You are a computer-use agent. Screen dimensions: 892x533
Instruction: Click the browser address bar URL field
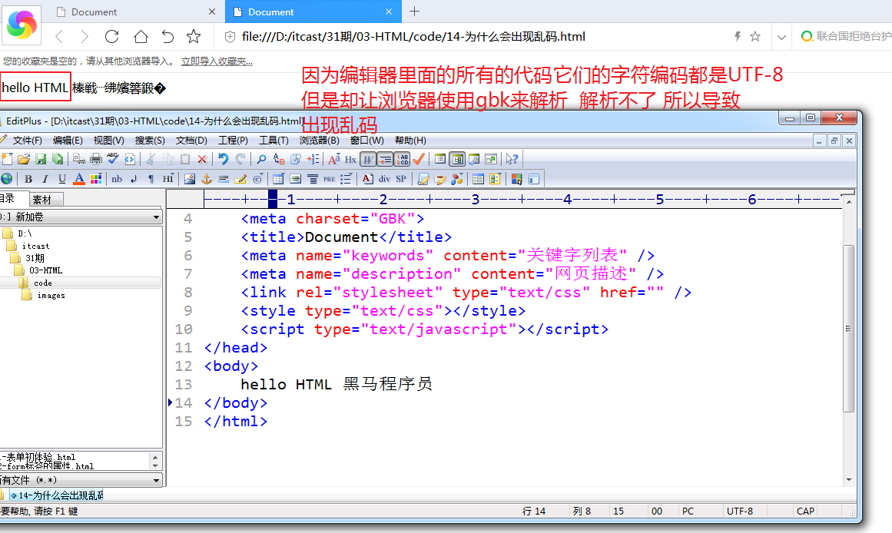[x=413, y=37]
